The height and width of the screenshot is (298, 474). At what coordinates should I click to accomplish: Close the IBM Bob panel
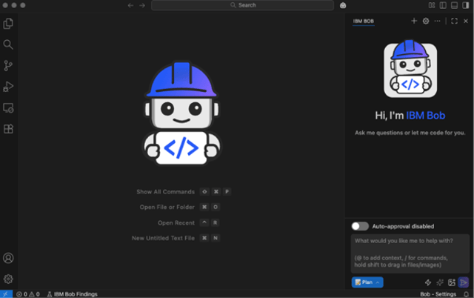tap(466, 21)
